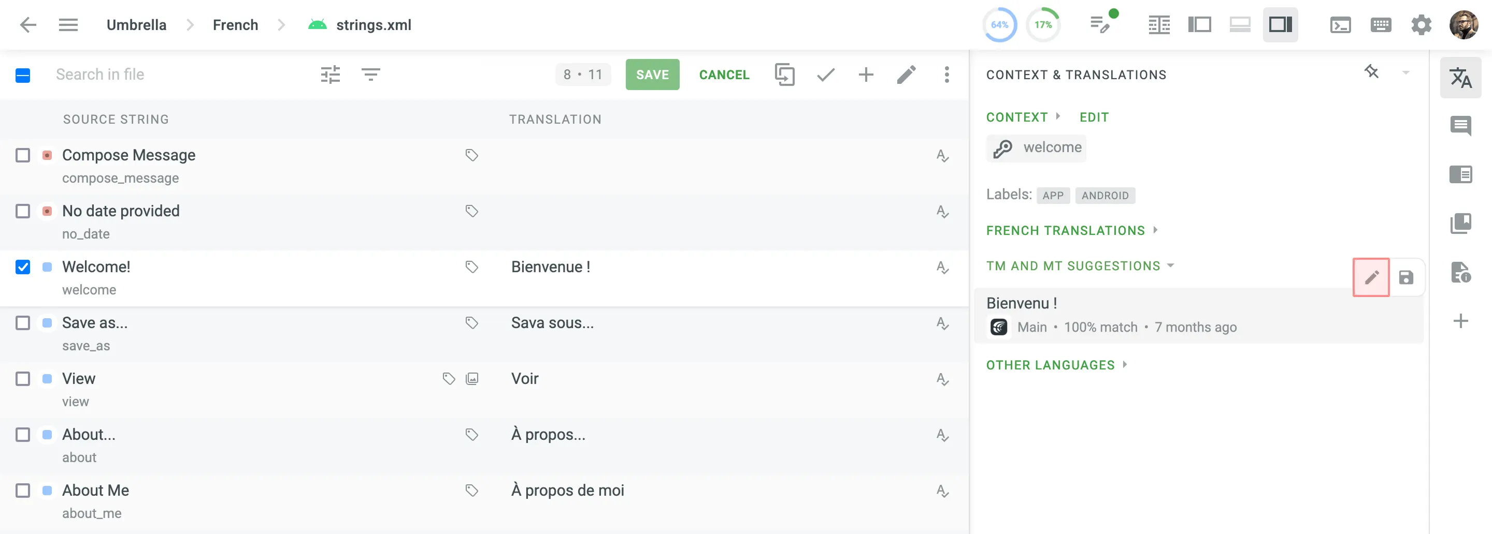Click the pencil edit suggestion icon

tap(1370, 277)
